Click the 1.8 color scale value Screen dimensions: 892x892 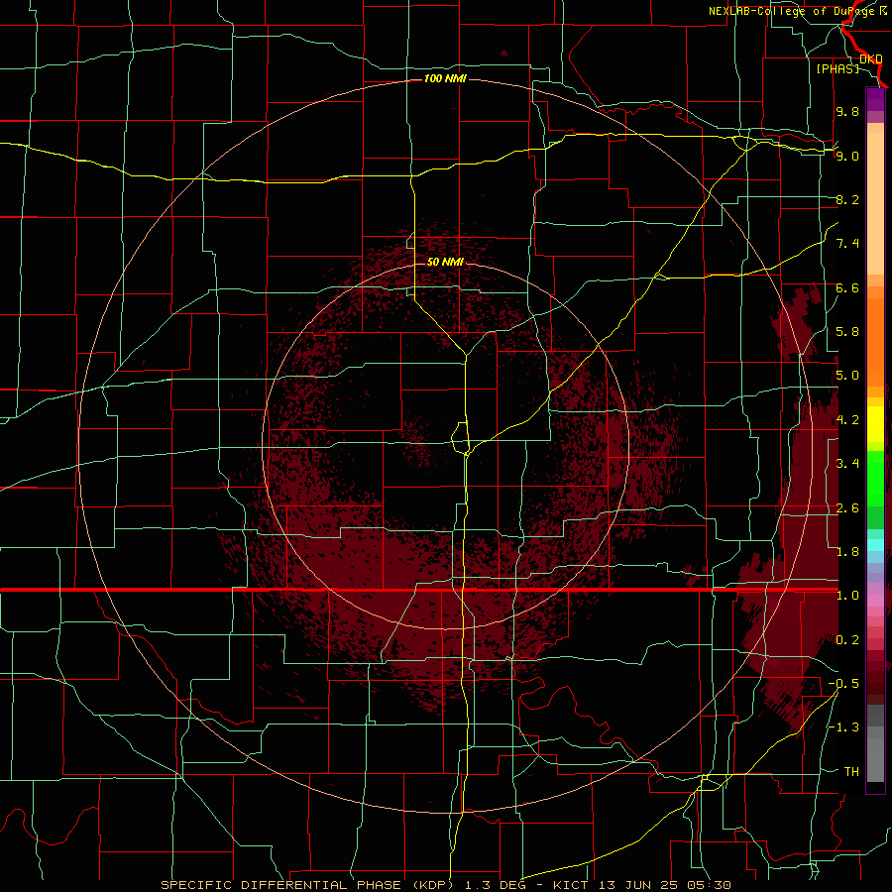(x=847, y=552)
